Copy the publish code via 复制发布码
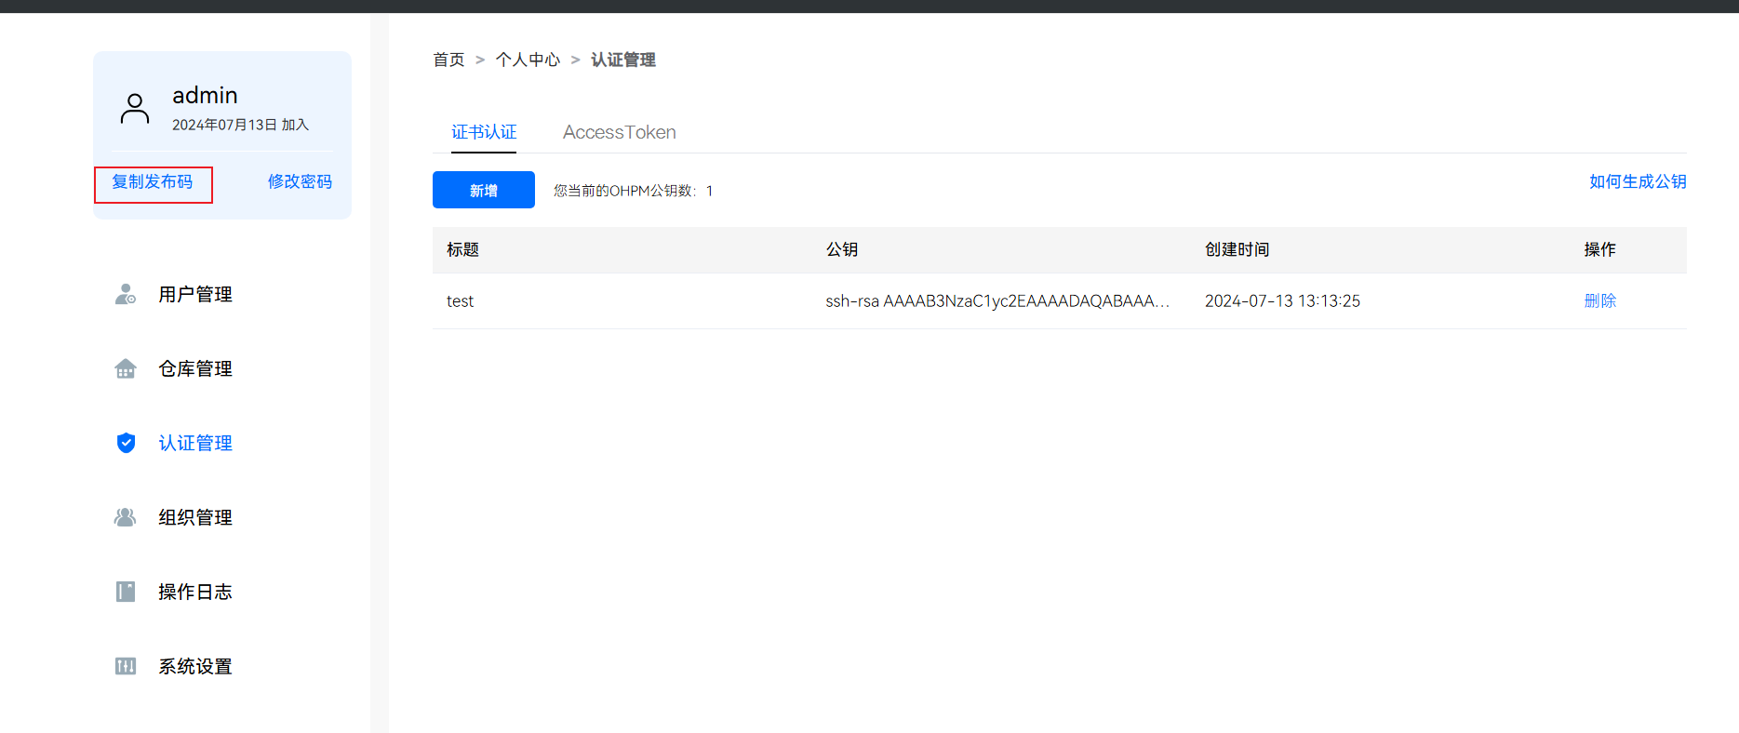Screen dimensions: 1739x733 click(153, 182)
